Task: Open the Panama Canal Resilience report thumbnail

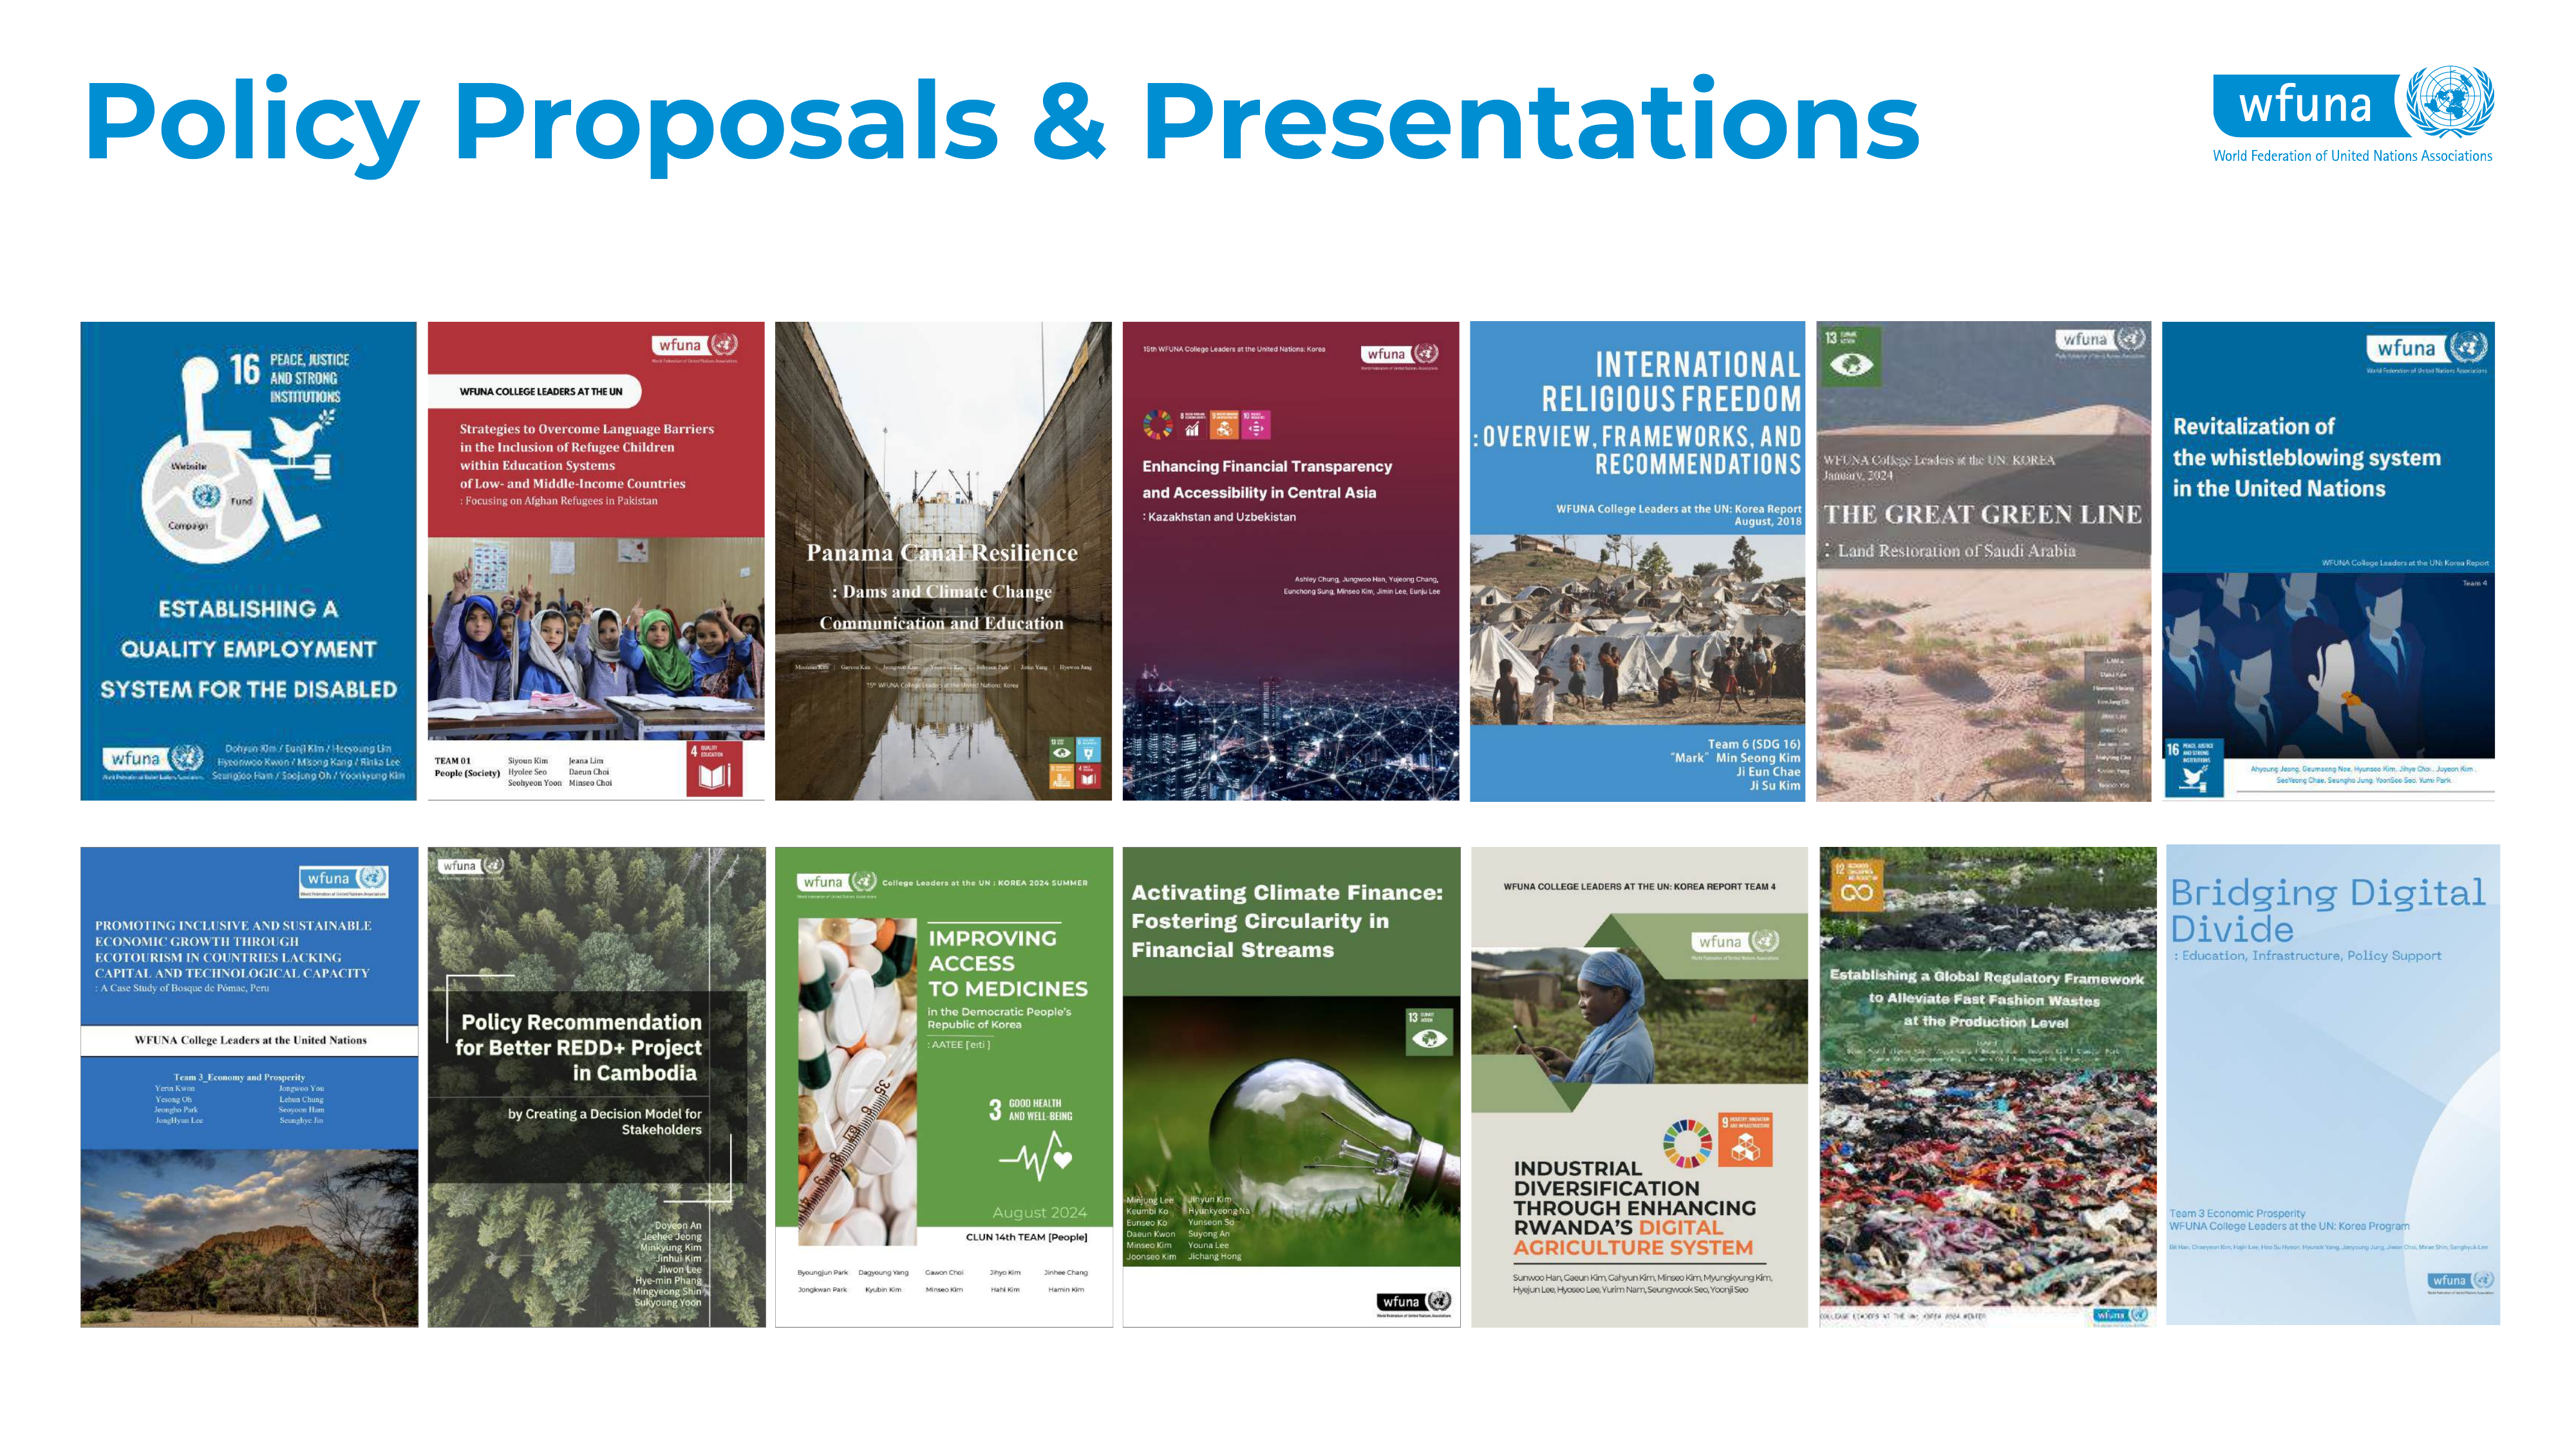Action: tap(942, 560)
